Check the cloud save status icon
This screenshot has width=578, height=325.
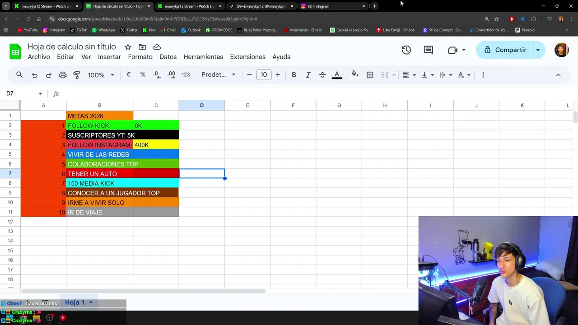[x=157, y=47]
